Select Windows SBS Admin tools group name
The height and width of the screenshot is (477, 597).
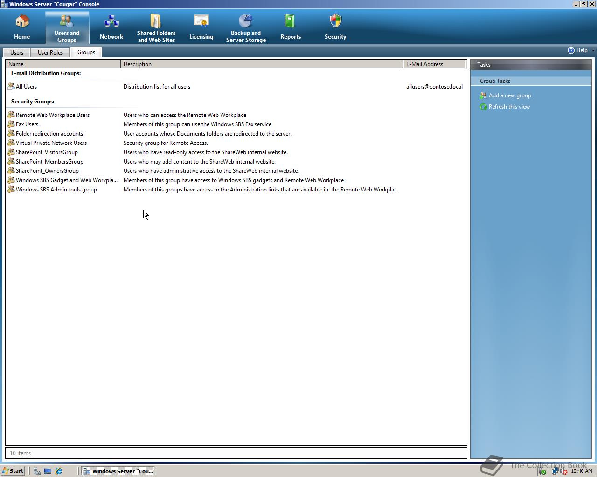[x=56, y=190]
